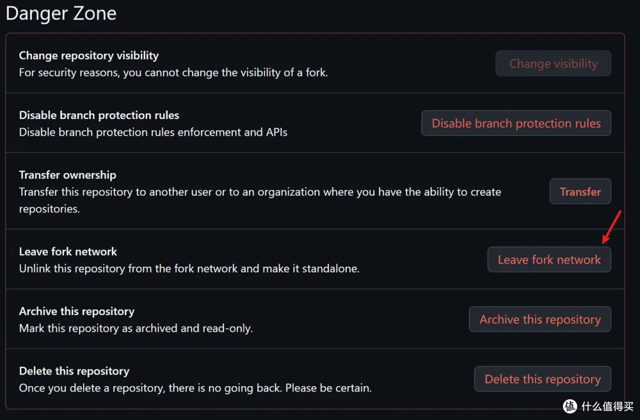Select the rules enforcement and APIs description
This screenshot has width=640, height=420.
[x=153, y=132]
